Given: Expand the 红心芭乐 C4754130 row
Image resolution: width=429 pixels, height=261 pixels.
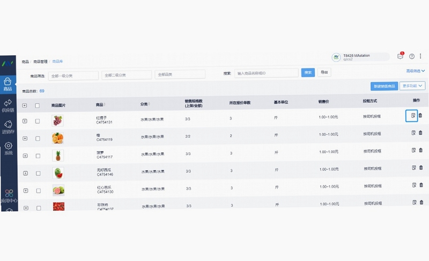Looking at the screenshot, I should point(26,190).
